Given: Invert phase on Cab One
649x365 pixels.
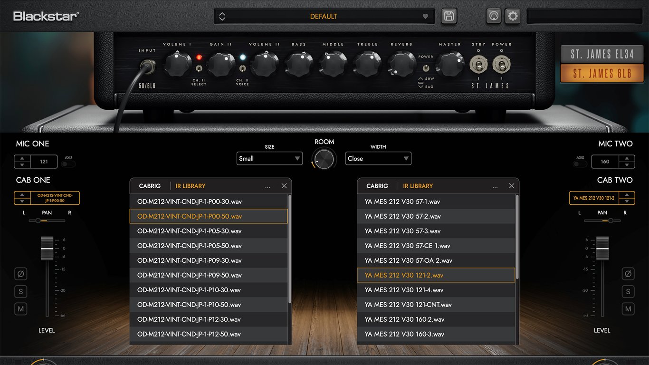Looking at the screenshot, I should pos(21,274).
